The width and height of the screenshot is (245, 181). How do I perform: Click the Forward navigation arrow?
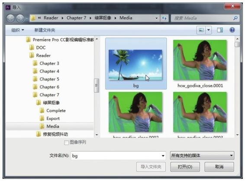20,18
